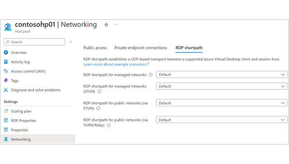Switch to the Public access tab

pos(95,48)
